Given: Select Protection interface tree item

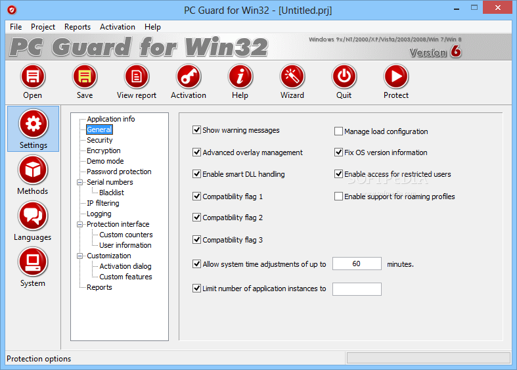Looking at the screenshot, I should 118,224.
